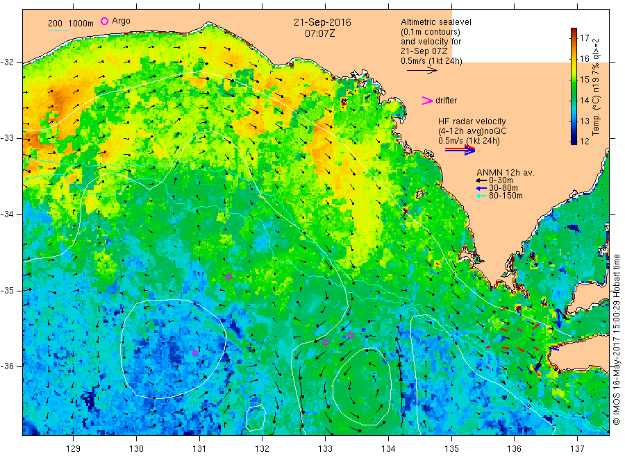Select the Argo float marker near 131.5E, 34.8S
625x458 pixels.
click(x=228, y=277)
